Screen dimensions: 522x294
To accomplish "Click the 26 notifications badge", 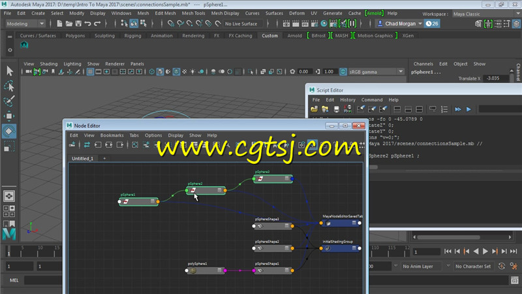I will 432,24.
